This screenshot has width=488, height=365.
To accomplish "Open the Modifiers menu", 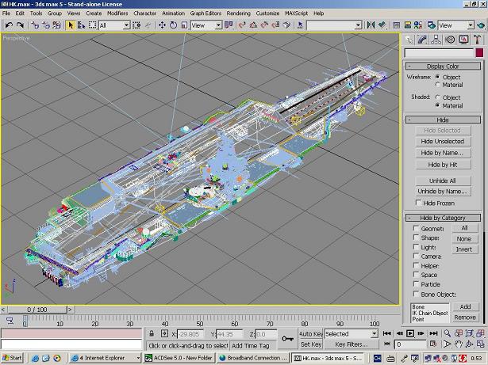I will click(x=117, y=13).
